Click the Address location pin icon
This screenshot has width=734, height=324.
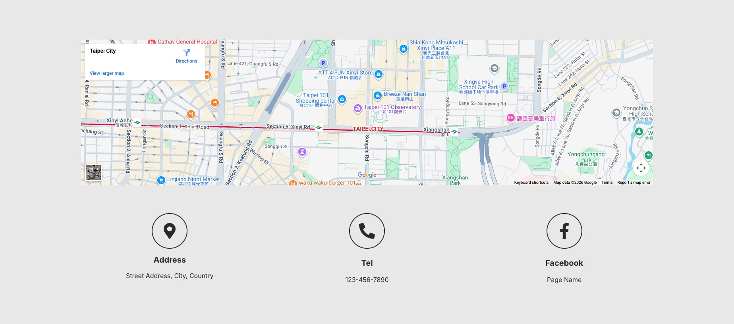pos(170,231)
